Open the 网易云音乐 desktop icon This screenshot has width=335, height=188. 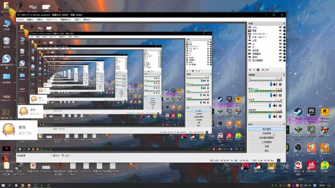click(x=311, y=167)
